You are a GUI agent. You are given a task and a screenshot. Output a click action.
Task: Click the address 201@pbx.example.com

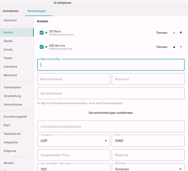61,35
